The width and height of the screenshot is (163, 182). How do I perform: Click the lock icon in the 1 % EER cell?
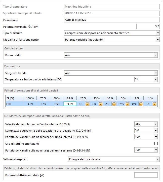pos(154,104)
